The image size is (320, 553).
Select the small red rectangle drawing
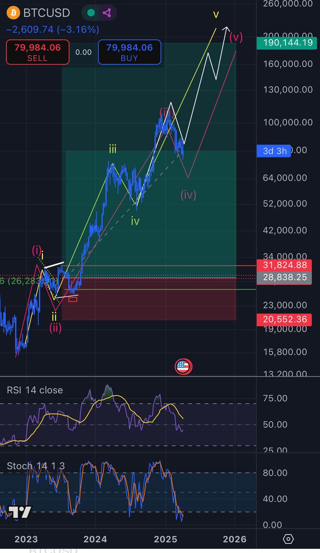(x=72, y=300)
